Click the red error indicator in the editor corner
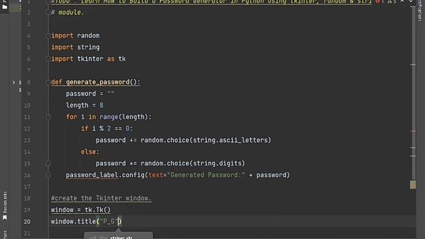The height and width of the screenshot is (239, 425). 378,1
